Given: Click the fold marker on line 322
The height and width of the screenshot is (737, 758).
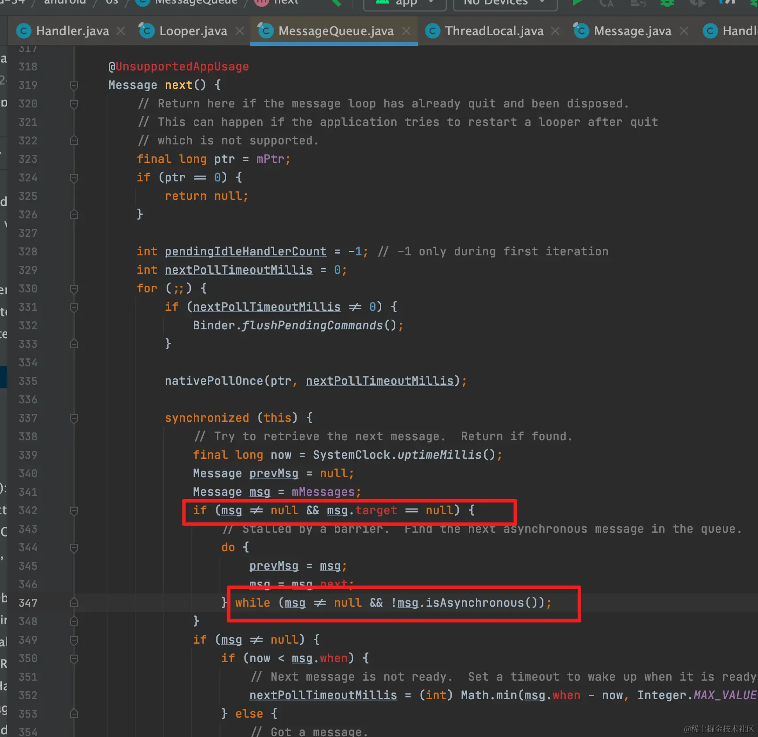Looking at the screenshot, I should tap(74, 140).
